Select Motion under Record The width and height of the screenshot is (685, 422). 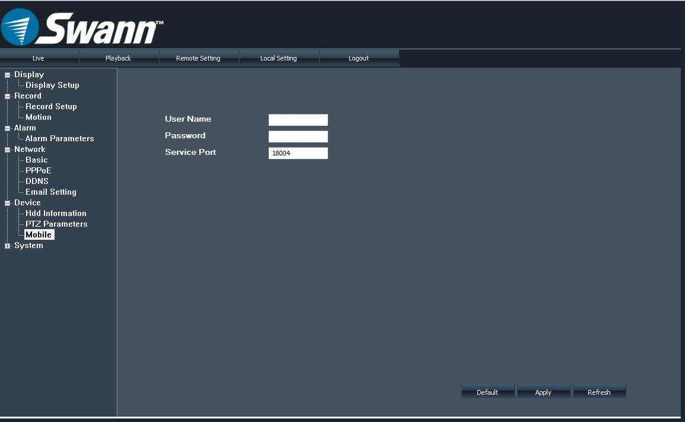point(39,117)
